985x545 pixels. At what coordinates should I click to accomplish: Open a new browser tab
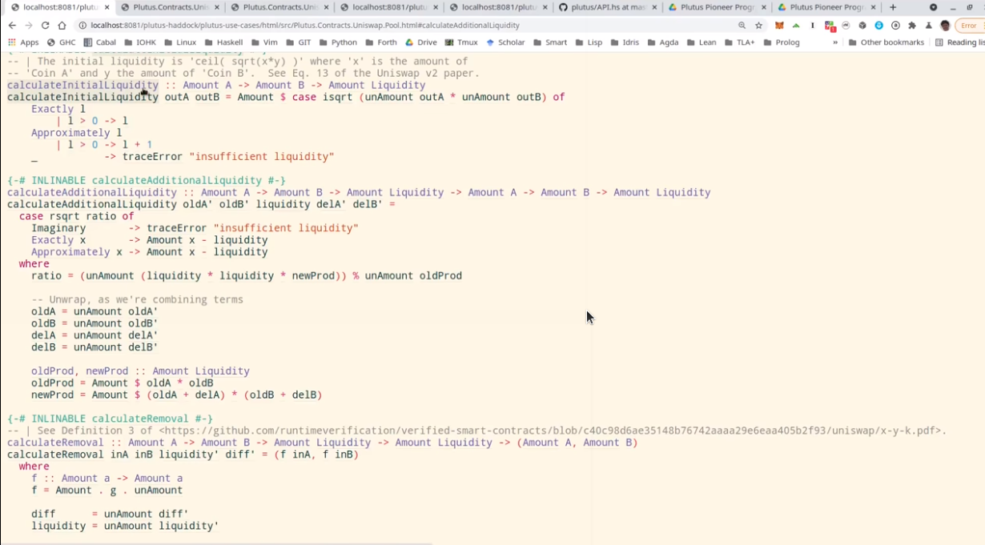coord(893,7)
